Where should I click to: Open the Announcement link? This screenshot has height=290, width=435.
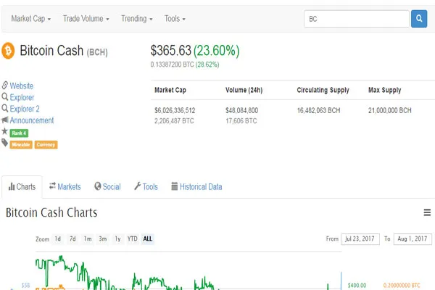tap(32, 120)
